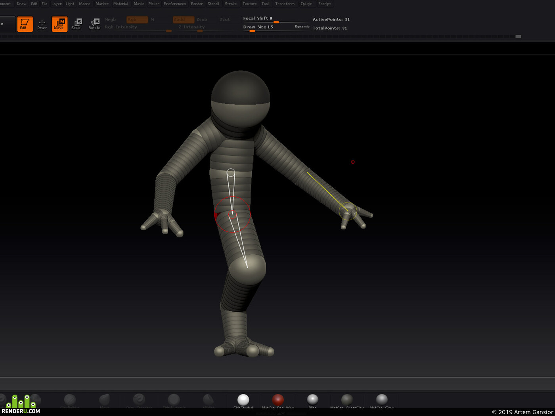Open the Picker menu
Viewport: 555px width, 416px height.
(154, 4)
